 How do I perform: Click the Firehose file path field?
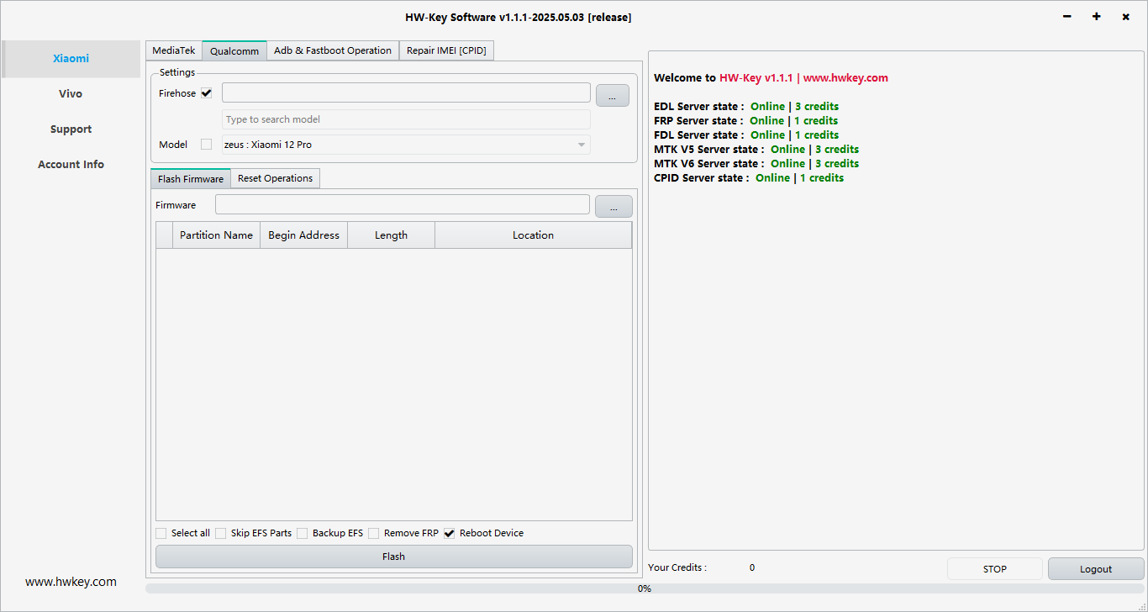pos(406,92)
